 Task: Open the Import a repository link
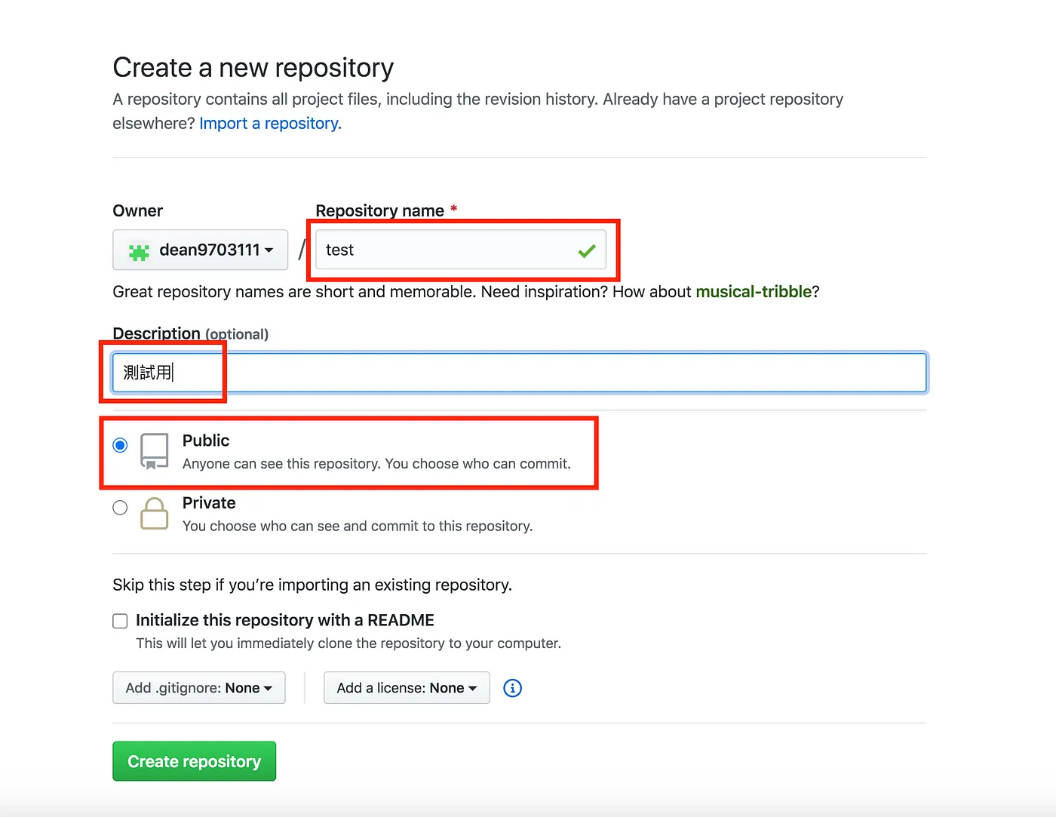coord(270,123)
